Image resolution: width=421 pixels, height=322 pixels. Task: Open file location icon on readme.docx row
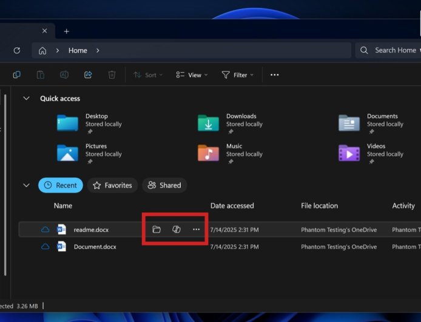[x=157, y=229]
